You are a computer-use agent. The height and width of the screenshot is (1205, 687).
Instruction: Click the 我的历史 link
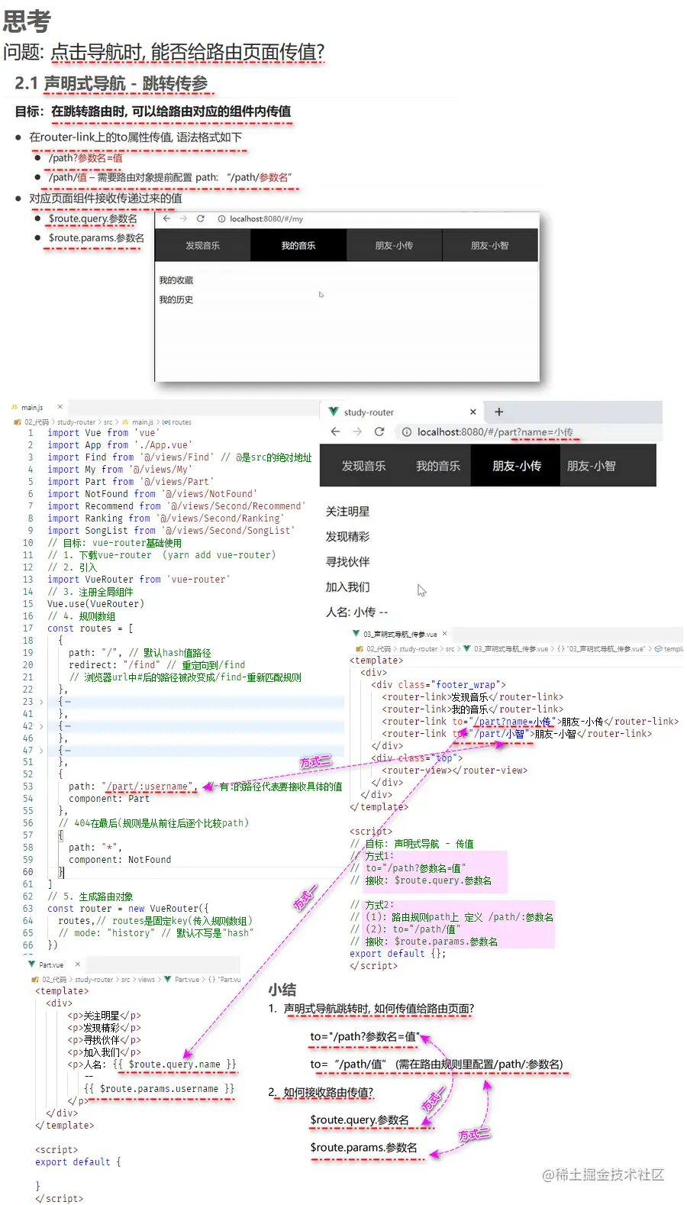click(x=176, y=300)
